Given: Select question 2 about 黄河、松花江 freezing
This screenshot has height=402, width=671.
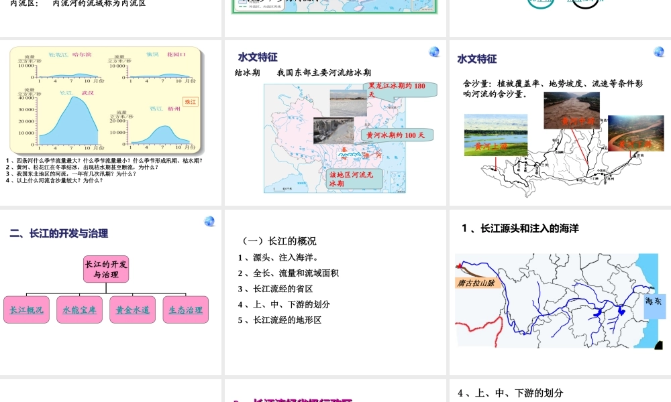Looking at the screenshot, I should [82, 167].
